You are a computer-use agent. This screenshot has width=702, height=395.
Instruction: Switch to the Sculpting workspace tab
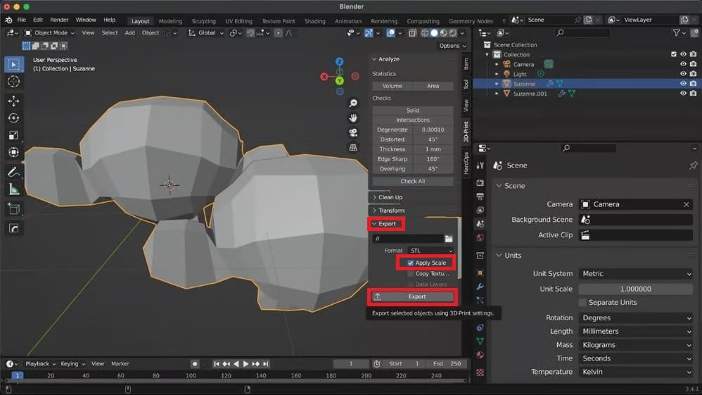204,21
